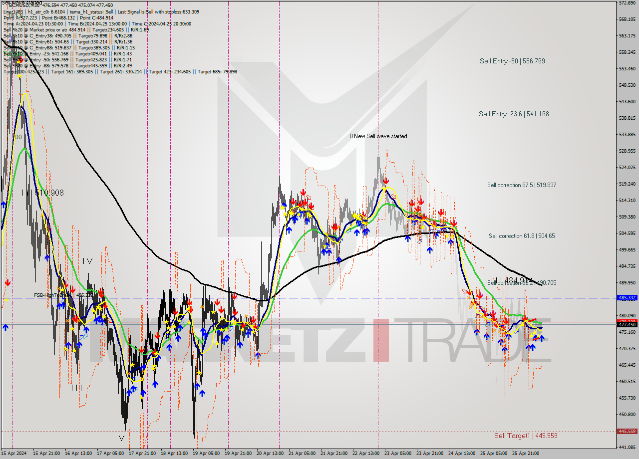The image size is (639, 459).
Task: Click '24 Apr 13:00' on the time axis
Action: [463, 454]
